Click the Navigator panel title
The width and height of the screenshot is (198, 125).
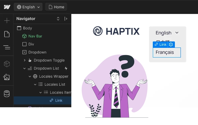coord(26,19)
